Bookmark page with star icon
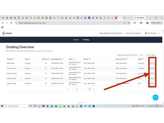164x123 pixels. 129,23
